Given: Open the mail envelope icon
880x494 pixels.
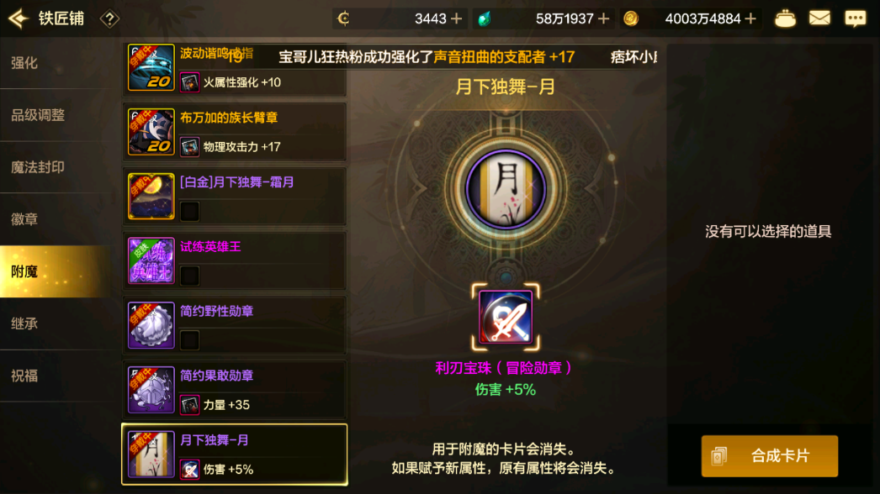Looking at the screenshot, I should (x=819, y=18).
